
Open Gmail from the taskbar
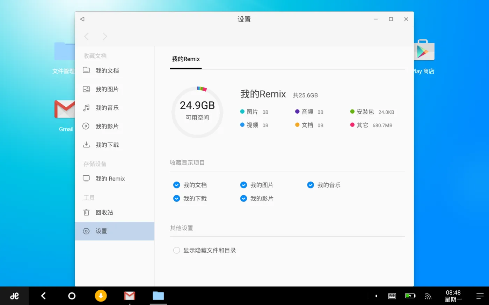130,296
